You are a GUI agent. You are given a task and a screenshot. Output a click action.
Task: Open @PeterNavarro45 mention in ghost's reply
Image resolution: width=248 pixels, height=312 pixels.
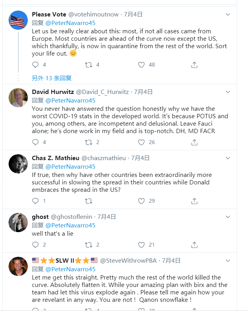click(x=70, y=225)
